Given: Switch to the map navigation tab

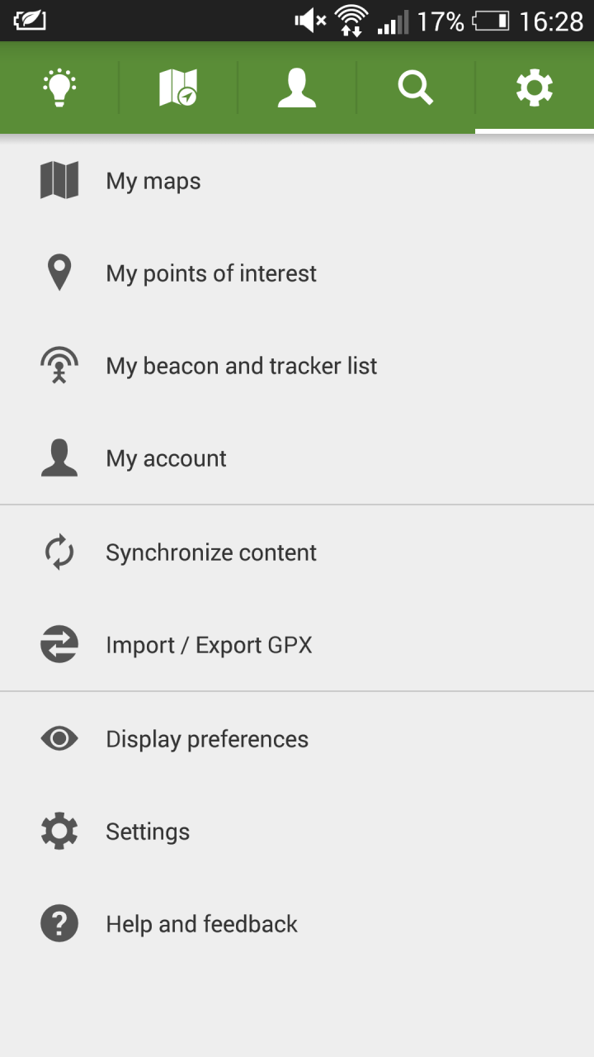Looking at the screenshot, I should (x=178, y=88).
